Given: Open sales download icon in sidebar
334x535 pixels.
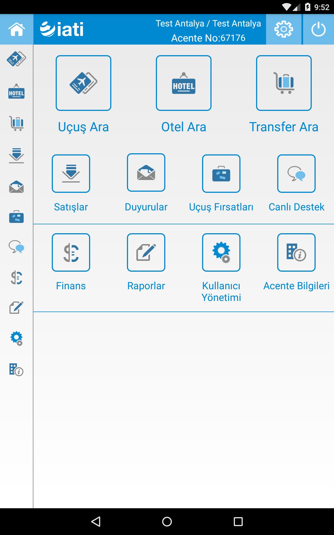Looking at the screenshot, I should tap(16, 155).
